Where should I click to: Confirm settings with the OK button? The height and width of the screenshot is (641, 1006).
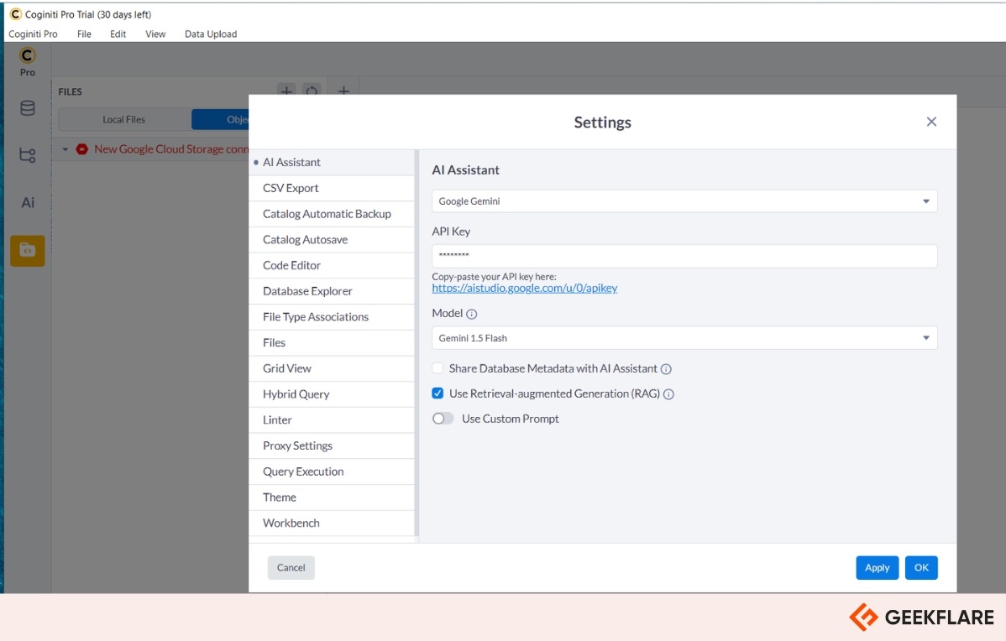[x=921, y=568]
